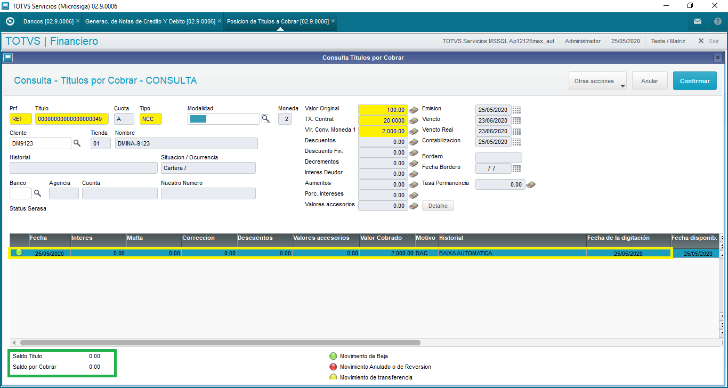Click the 2,000.00 Valor Cobrado cell

click(387, 254)
